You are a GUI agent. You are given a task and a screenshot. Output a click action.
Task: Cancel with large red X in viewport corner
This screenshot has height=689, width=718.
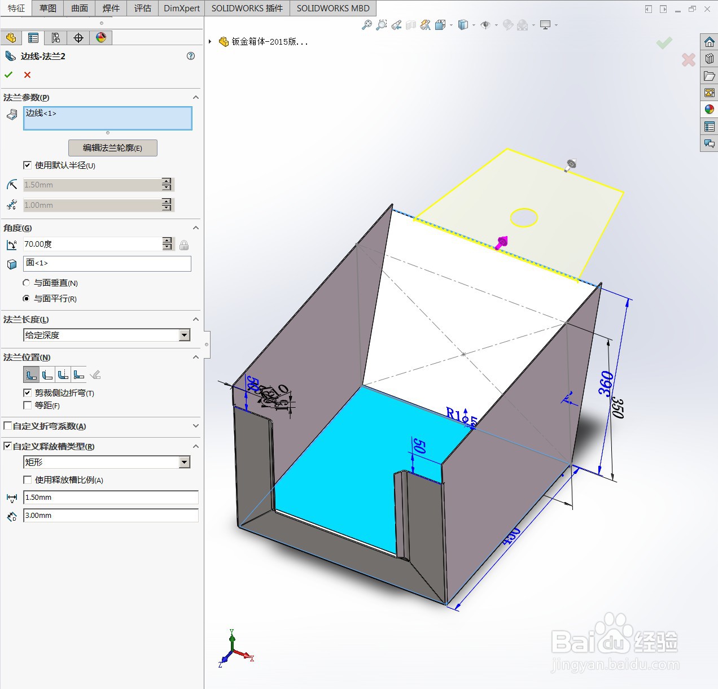click(689, 59)
